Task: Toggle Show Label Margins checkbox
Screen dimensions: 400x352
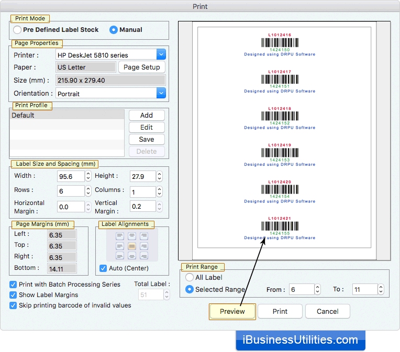Action: (13, 295)
